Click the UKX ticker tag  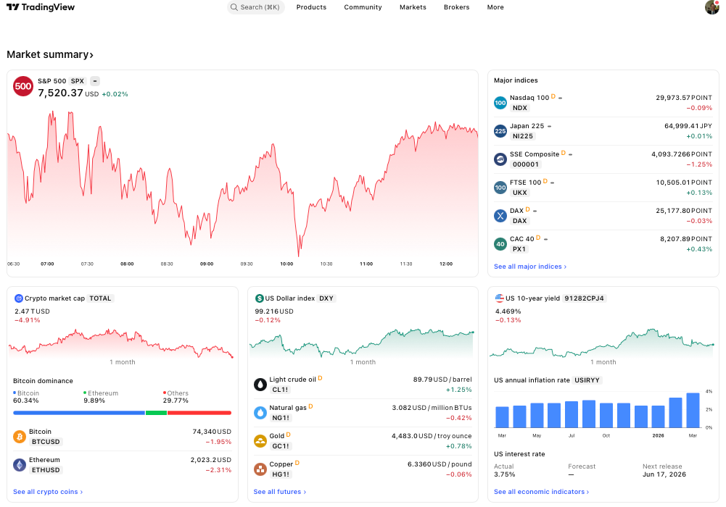519,192
